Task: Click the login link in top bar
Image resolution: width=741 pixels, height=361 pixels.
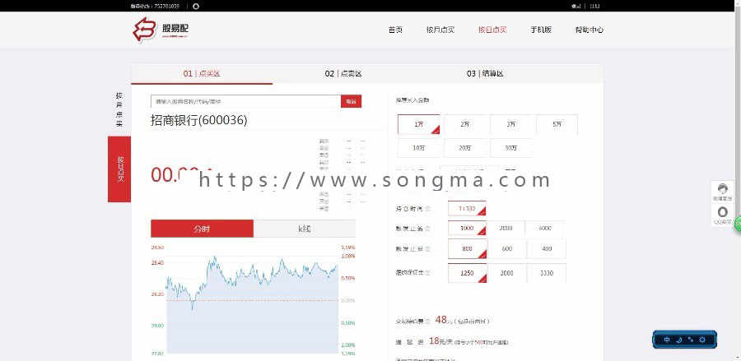Action: [x=576, y=6]
